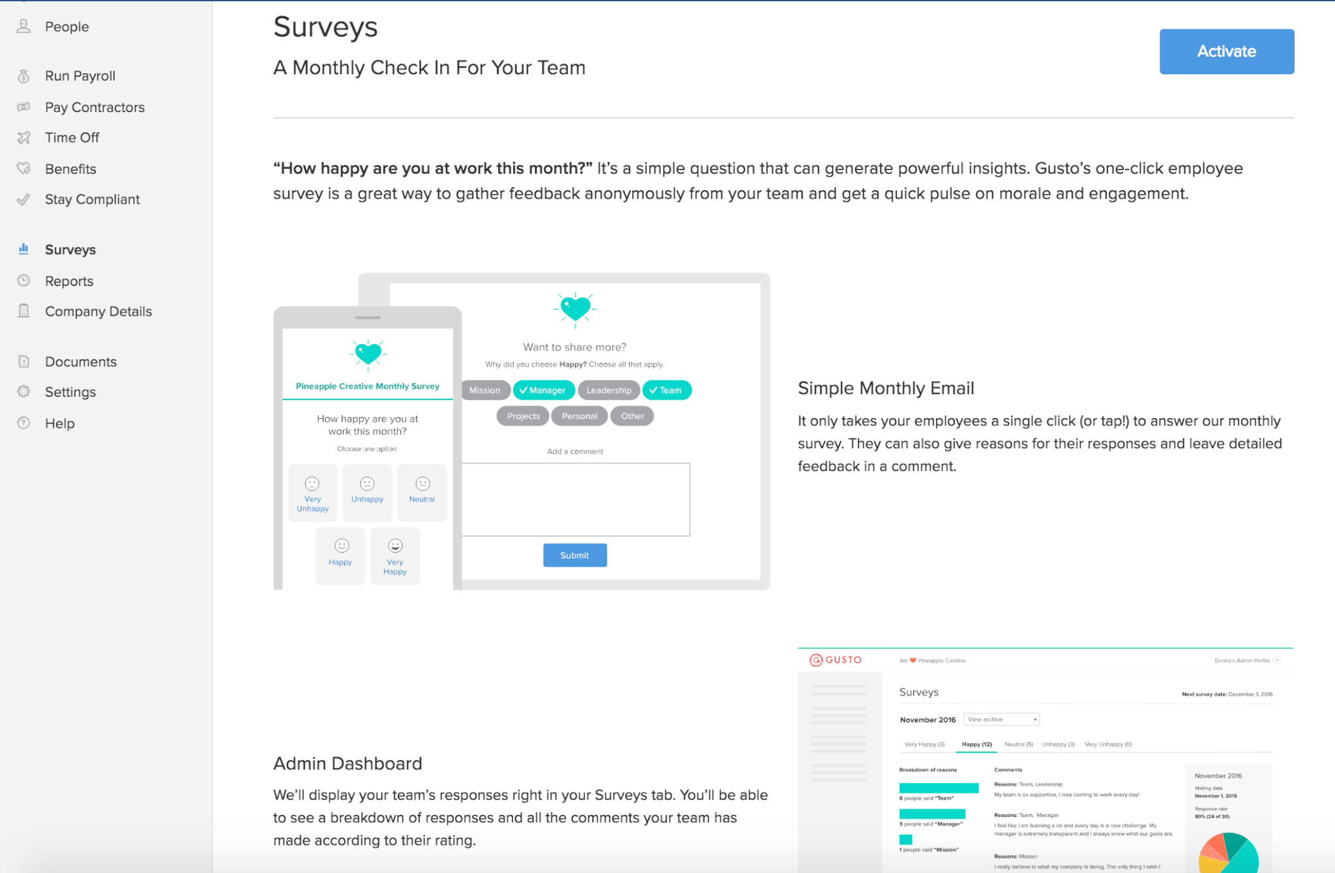Viewport: 1335px width, 873px height.
Task: Click the Stay Compliant sidebar icon
Action: click(x=24, y=199)
